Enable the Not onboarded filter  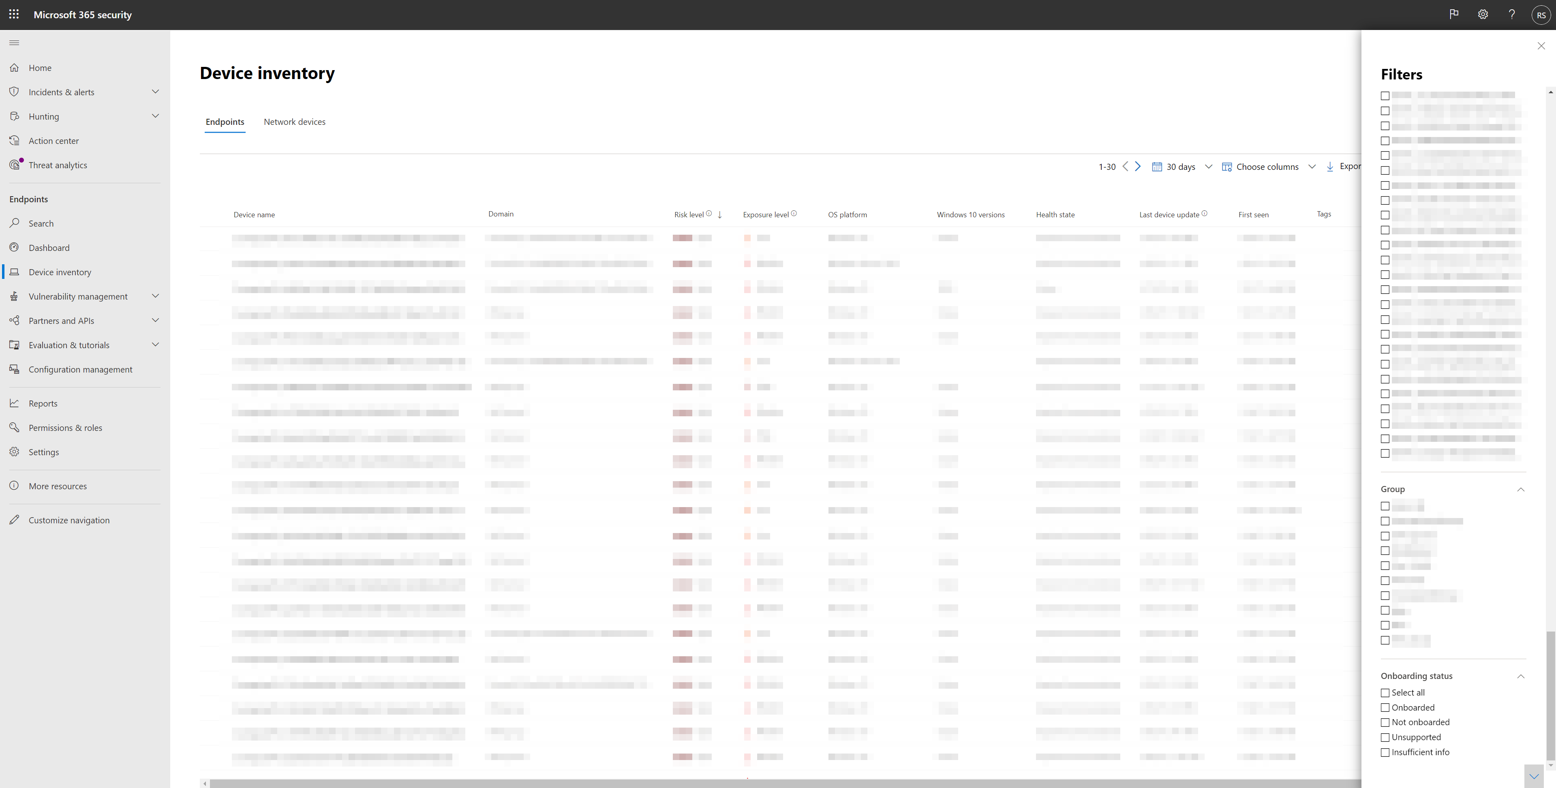[x=1385, y=723]
